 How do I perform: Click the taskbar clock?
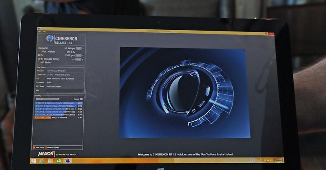tap(278, 160)
